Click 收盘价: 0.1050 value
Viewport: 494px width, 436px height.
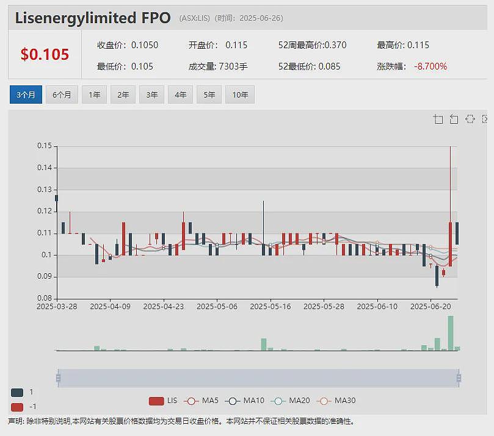pyautogui.click(x=128, y=45)
